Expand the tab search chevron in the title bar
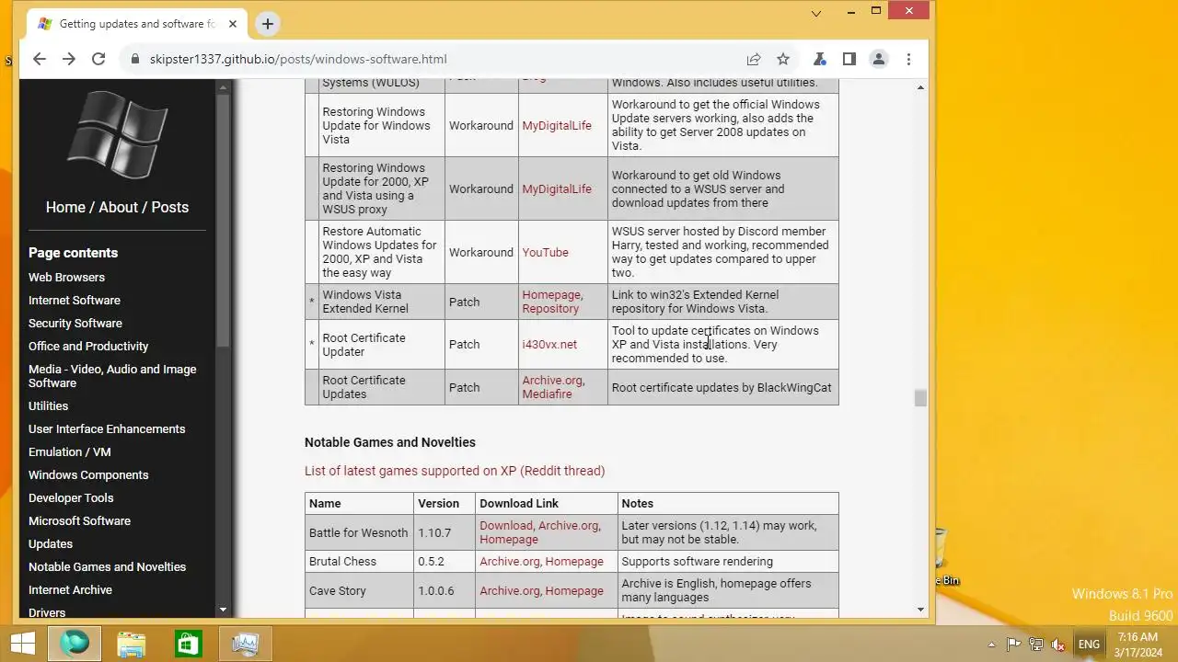Image resolution: width=1178 pixels, height=662 pixels. coord(816,13)
